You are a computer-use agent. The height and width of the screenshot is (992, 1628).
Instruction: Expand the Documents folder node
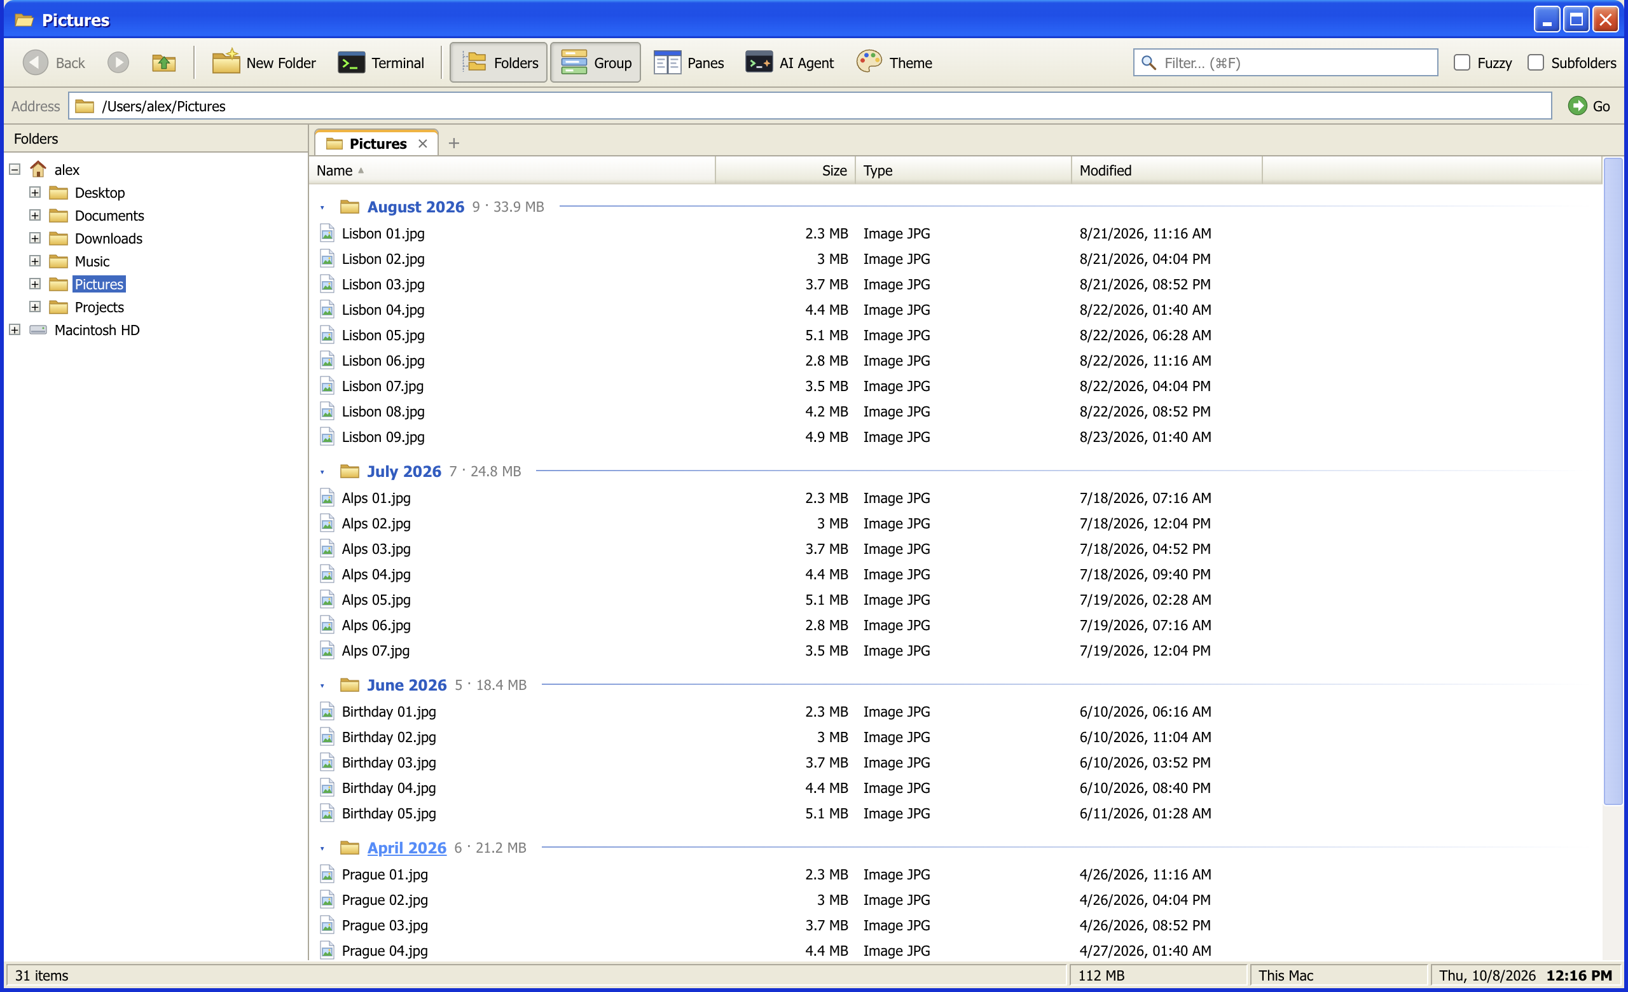click(x=35, y=216)
